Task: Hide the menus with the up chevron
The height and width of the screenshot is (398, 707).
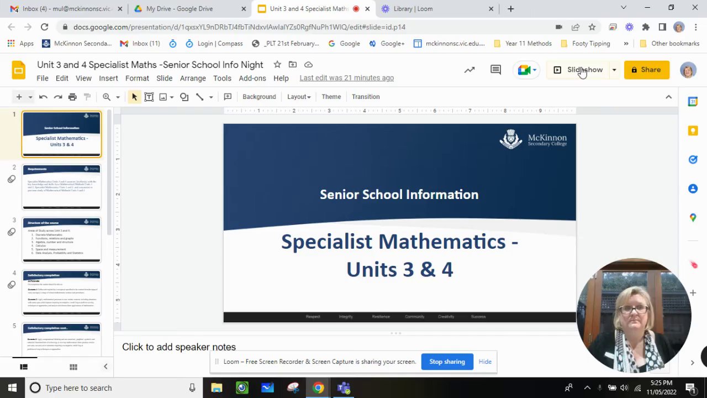Action: coord(668,97)
